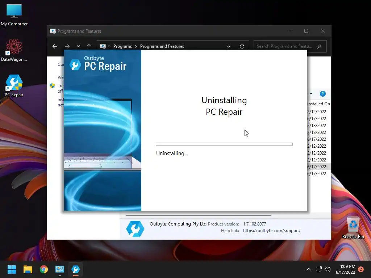This screenshot has width=371, height=278.
Task: Open network status tray icon
Action: coord(319,269)
